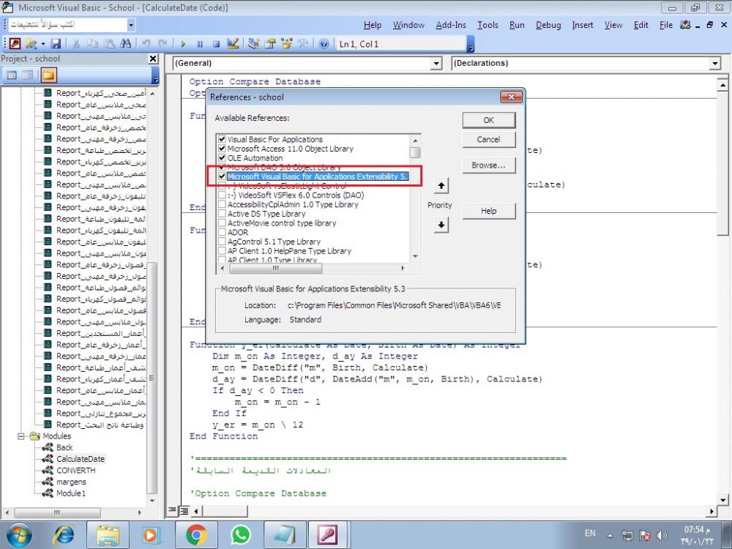Open the Debug menu
The width and height of the screenshot is (732, 549).
[548, 25]
